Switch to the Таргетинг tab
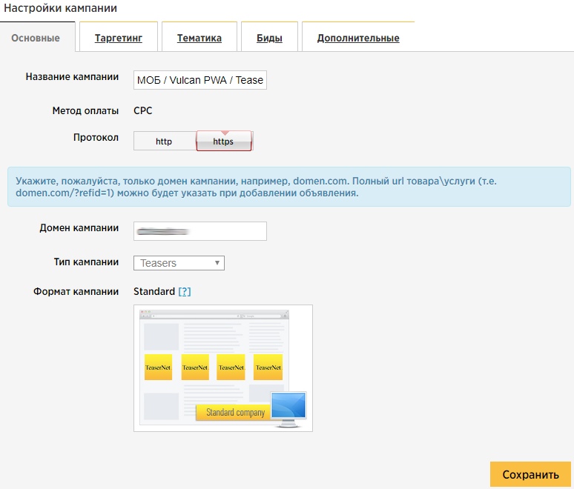 click(118, 38)
